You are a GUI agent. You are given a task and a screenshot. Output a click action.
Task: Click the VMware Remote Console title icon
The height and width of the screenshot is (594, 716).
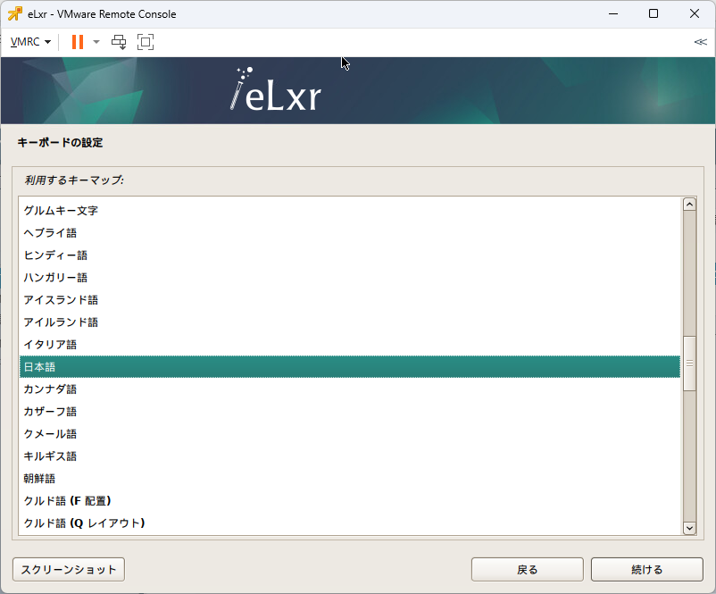coord(14,13)
